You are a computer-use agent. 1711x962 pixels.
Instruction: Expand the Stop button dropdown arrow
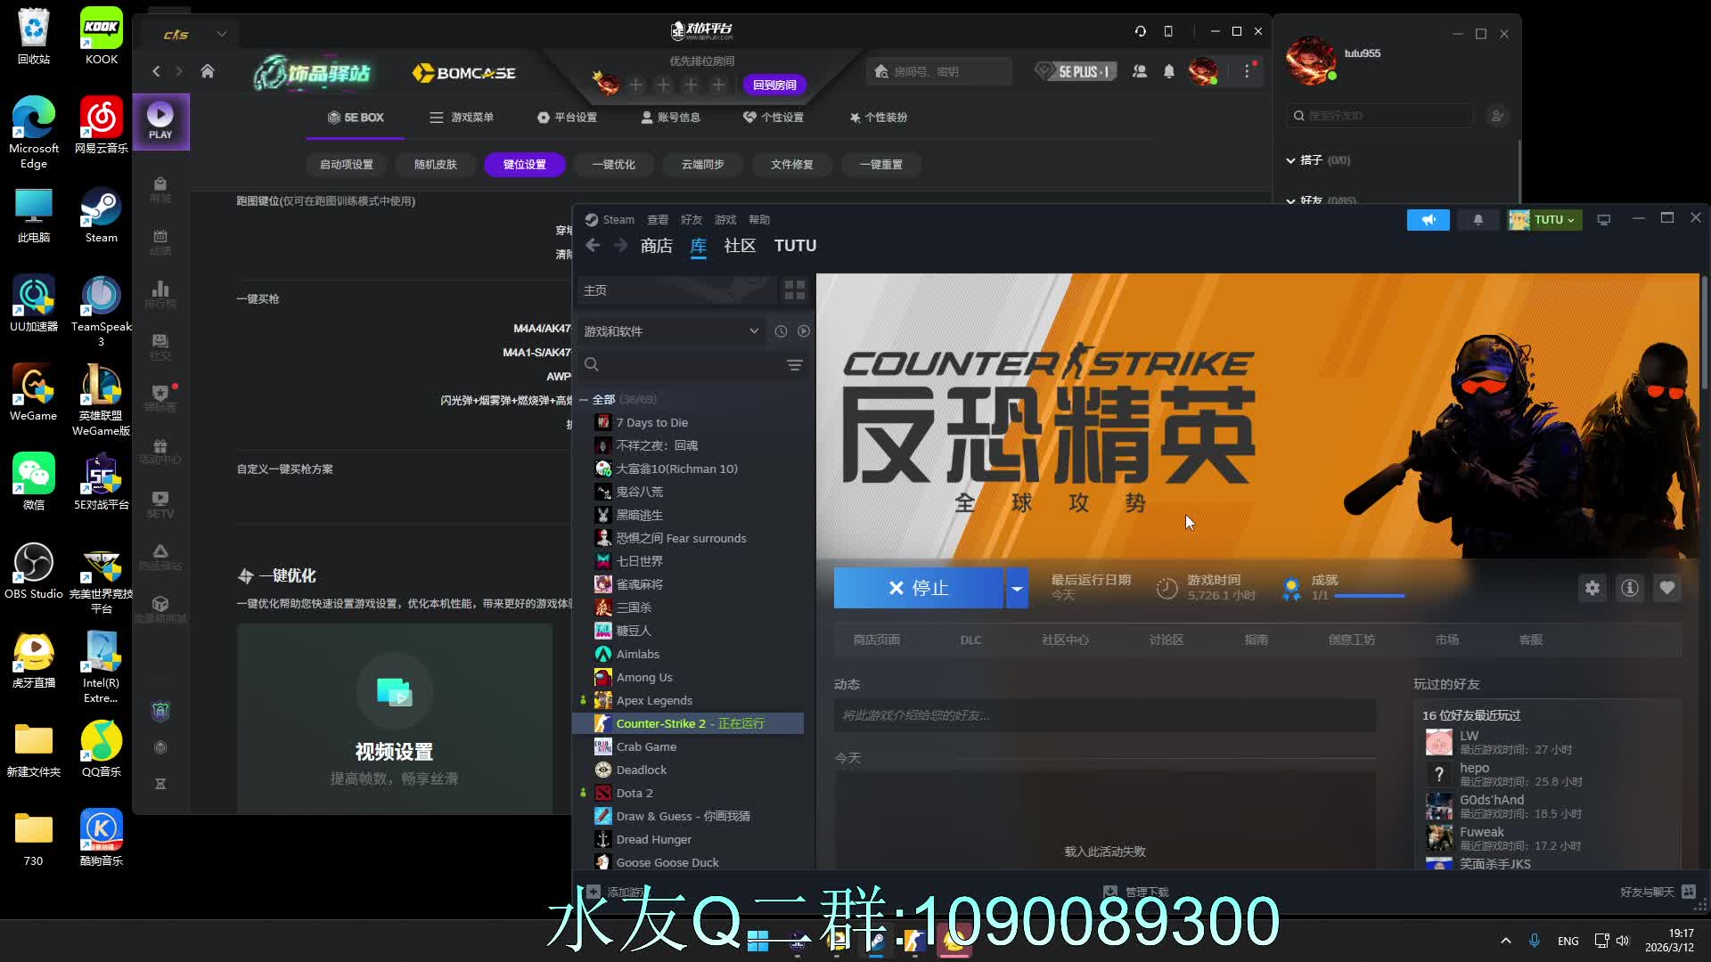1017,588
